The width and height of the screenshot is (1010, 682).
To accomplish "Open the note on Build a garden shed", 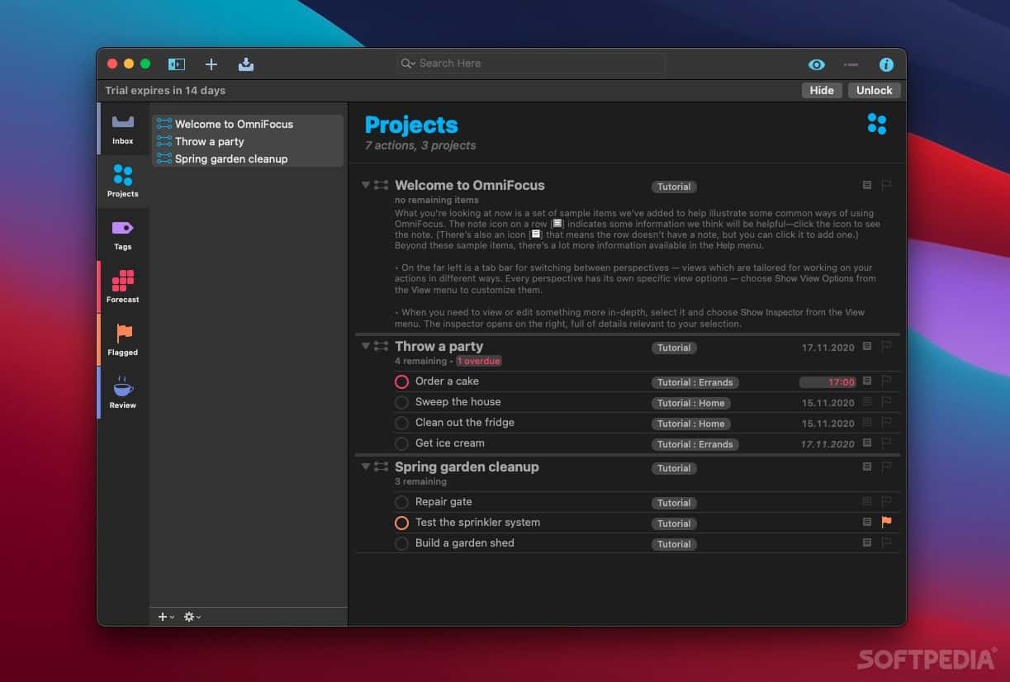I will [x=867, y=542].
